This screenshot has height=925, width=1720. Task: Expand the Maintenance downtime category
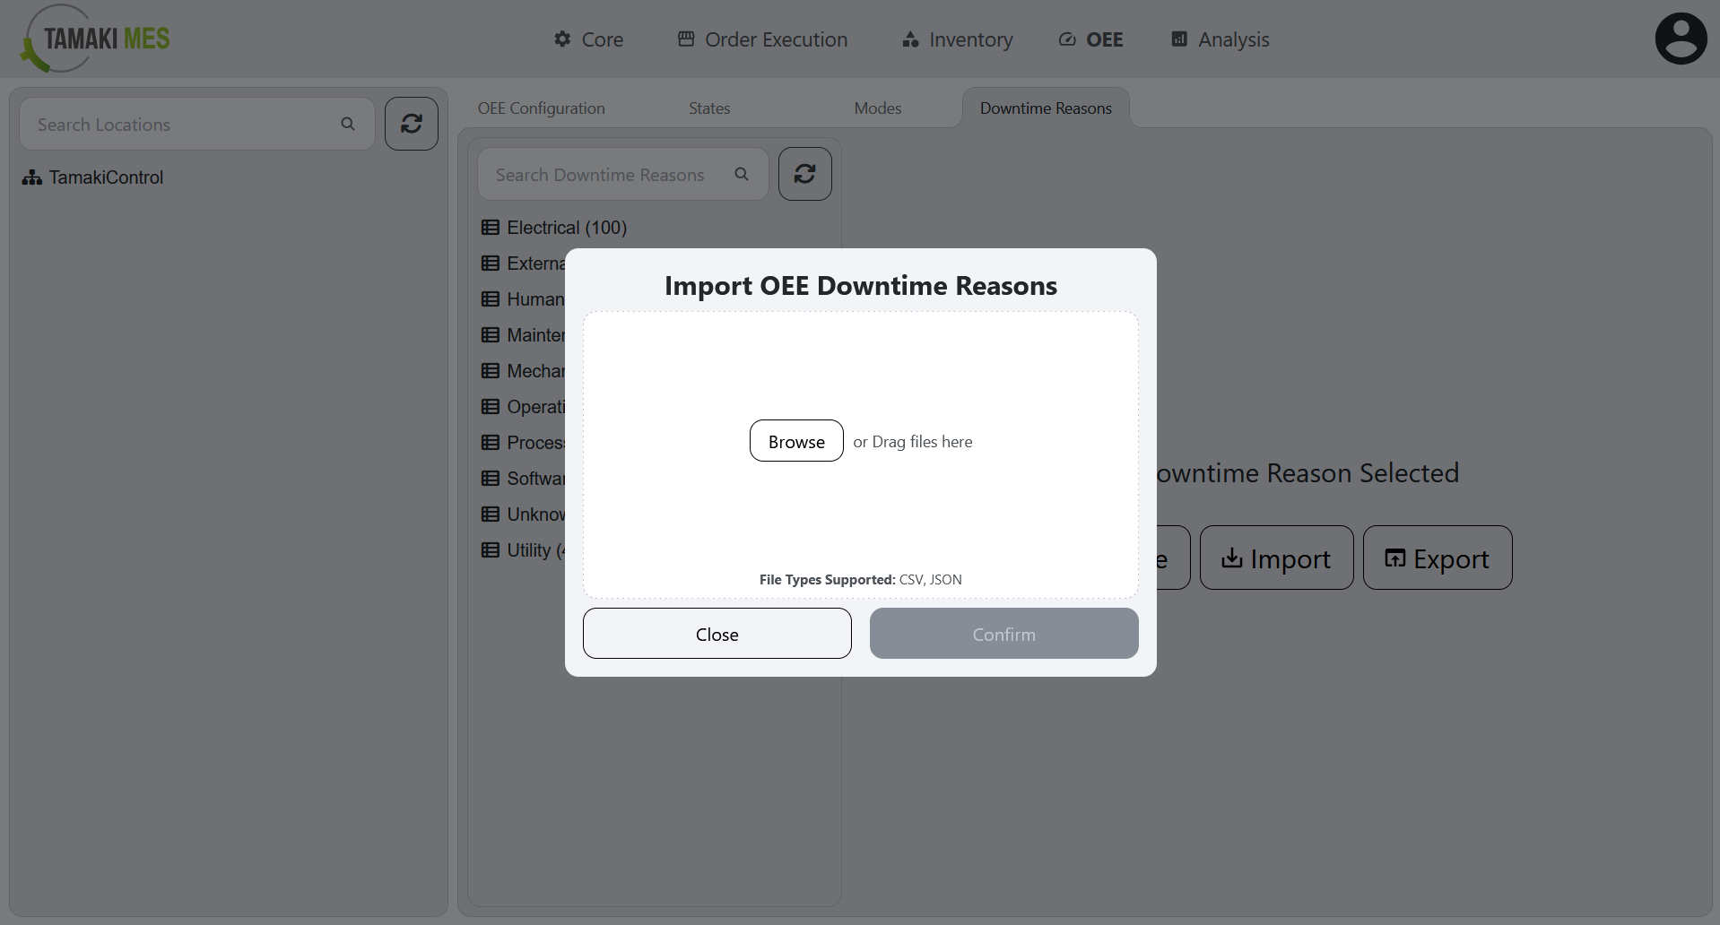tap(490, 334)
